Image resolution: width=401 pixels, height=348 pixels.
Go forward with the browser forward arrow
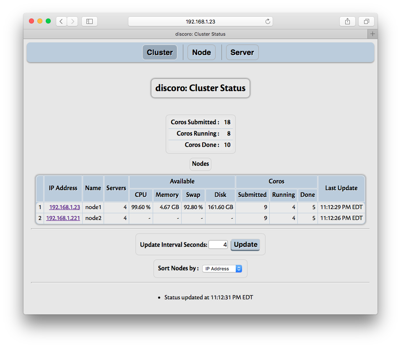(x=73, y=21)
